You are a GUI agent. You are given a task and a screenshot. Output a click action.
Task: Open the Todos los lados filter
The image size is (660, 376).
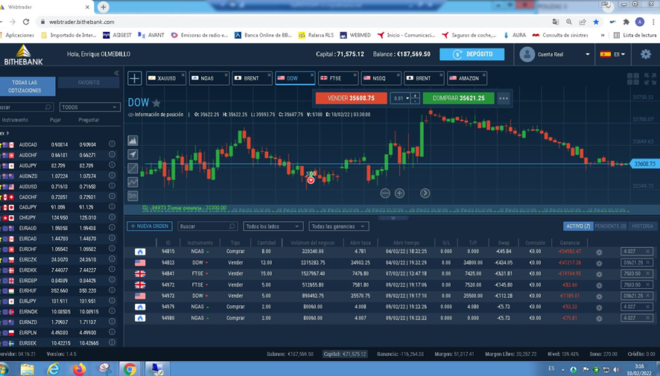point(273,226)
